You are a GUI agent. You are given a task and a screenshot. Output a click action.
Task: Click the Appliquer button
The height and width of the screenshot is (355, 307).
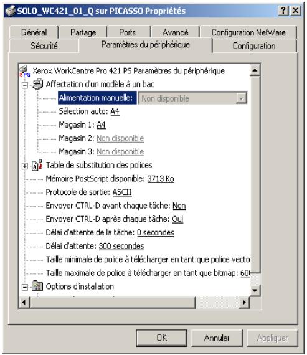pos(272,338)
